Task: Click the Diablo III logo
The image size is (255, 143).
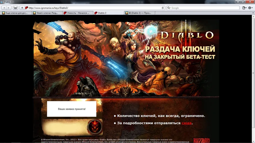Action: pos(187,35)
